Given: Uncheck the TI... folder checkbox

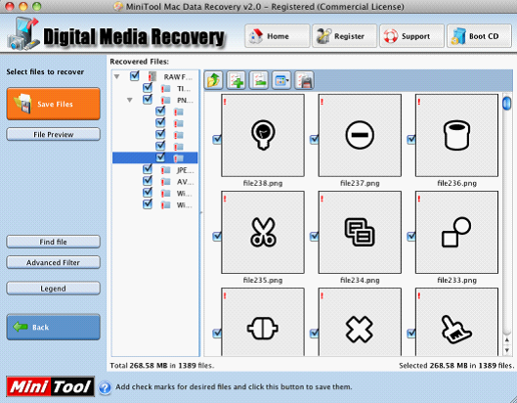Looking at the screenshot, I should 148,88.
